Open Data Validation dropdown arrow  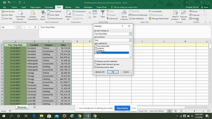146,19
